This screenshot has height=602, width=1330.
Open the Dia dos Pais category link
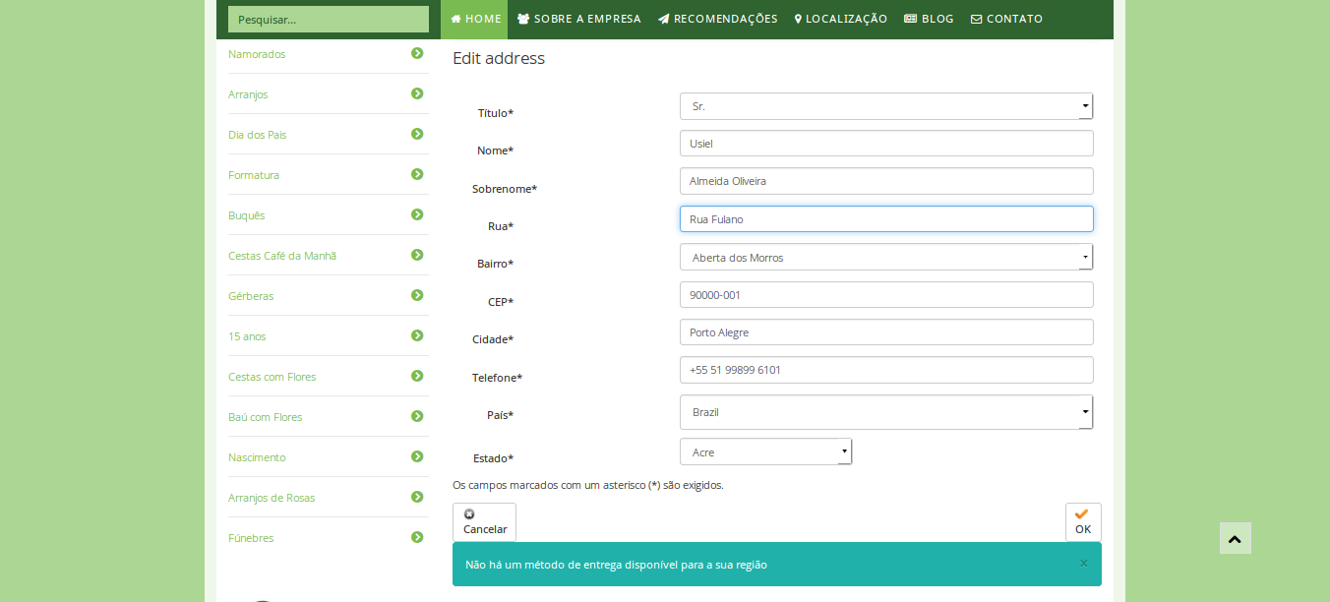pos(258,135)
